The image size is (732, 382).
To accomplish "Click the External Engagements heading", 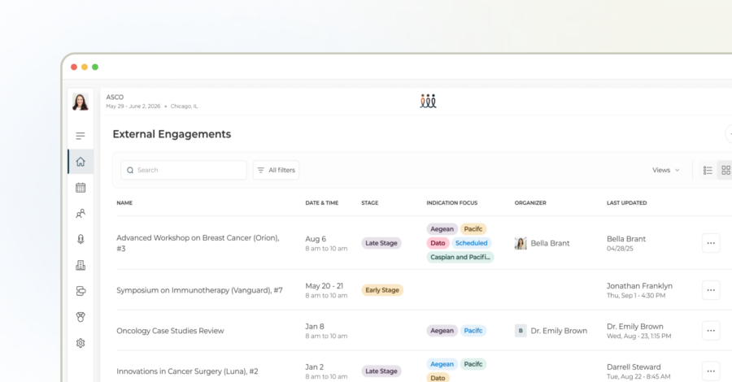I will pos(172,134).
